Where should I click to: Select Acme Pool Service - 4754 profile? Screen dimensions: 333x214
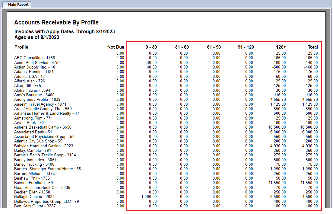[x=37, y=62]
